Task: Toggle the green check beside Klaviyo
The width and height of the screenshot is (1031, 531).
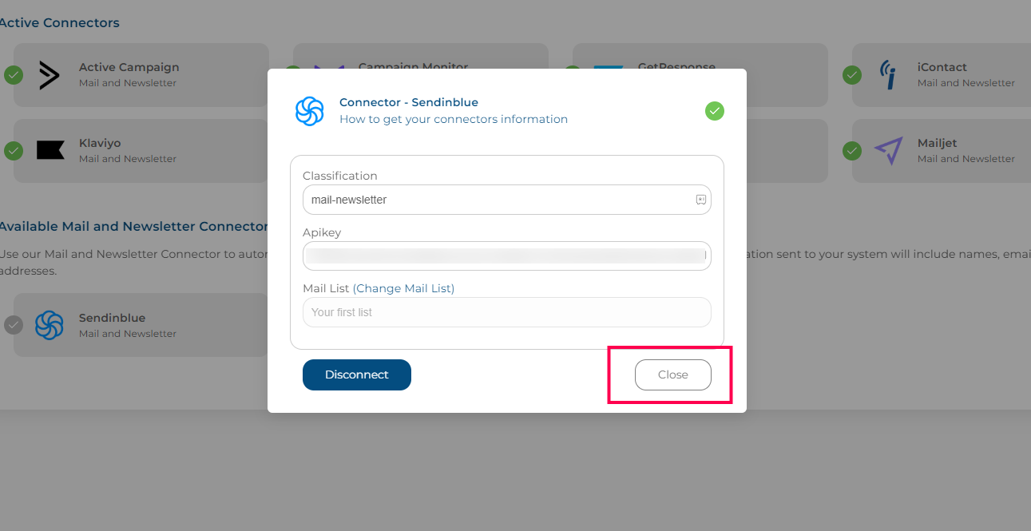Action: point(14,150)
